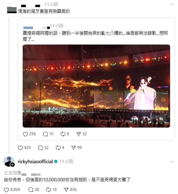This screenshot has width=178, height=194.
Task: Open the quoted post text about 蕭煌奇
Action: 95,36
